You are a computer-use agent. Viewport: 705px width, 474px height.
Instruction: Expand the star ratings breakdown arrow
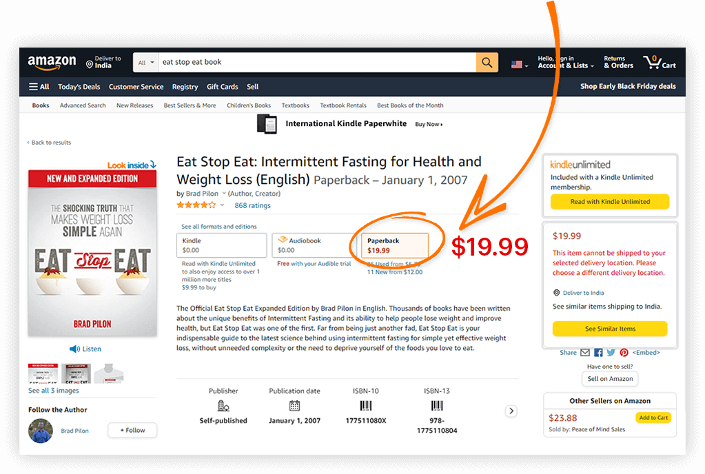[x=222, y=205]
